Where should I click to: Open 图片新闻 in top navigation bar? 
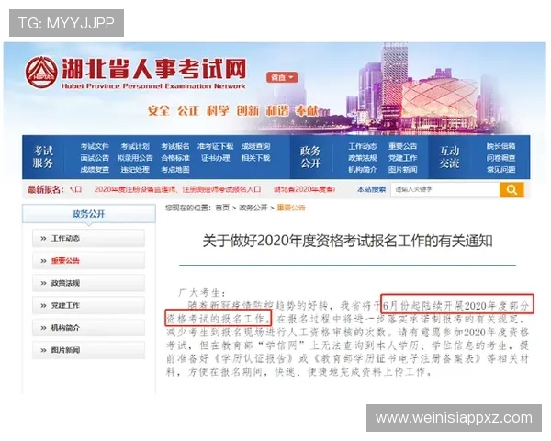(403, 169)
